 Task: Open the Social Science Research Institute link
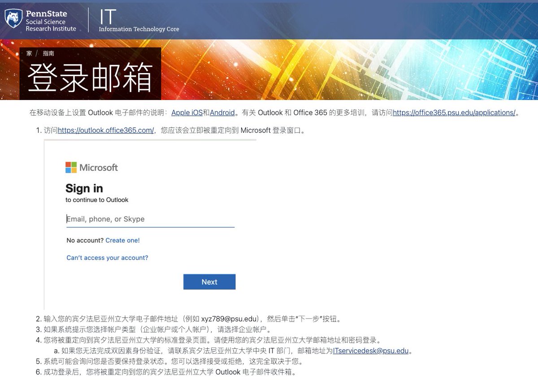coord(51,25)
